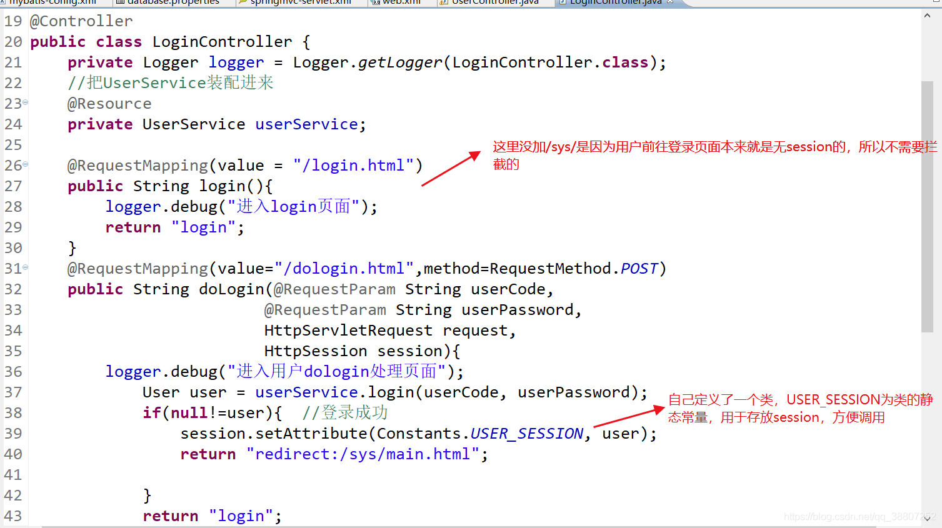Click HttpSession on line 35
This screenshot has height=528, width=942.
tap(316, 351)
